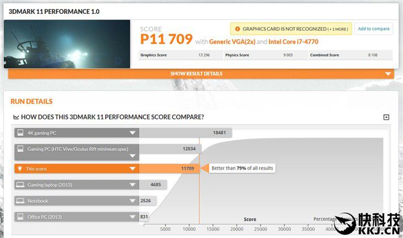The height and width of the screenshot is (238, 403).
Task: Click the Physics Score value 9 003
Action: click(x=288, y=55)
